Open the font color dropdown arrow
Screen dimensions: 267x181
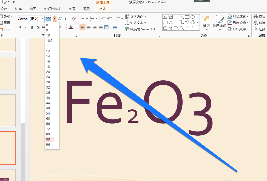(75, 27)
